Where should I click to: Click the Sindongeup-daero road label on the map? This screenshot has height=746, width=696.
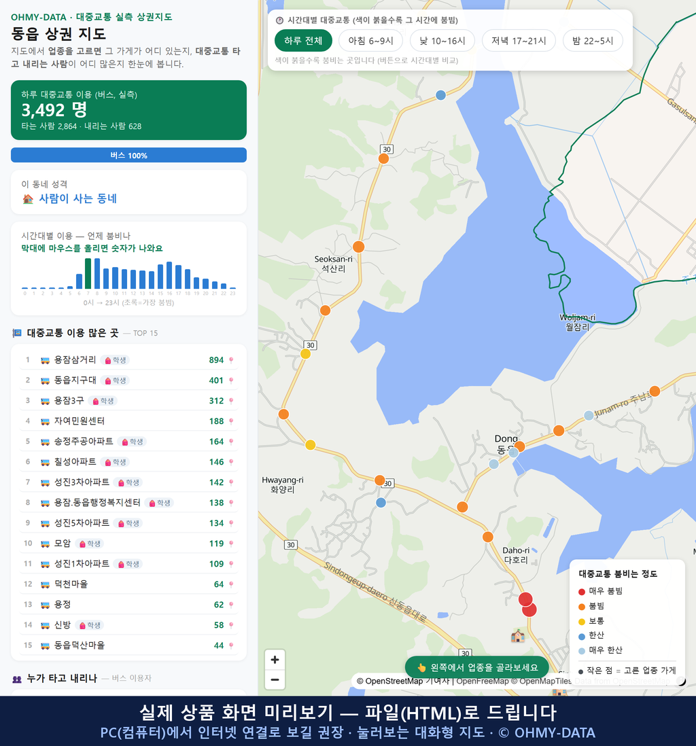[375, 591]
